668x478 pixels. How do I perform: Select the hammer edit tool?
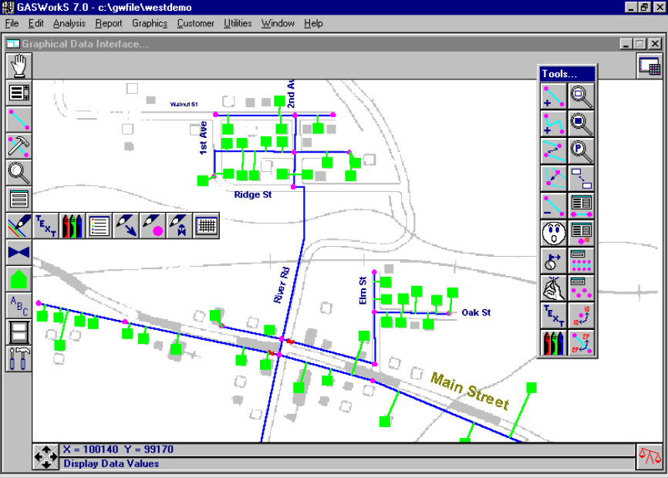click(19, 146)
